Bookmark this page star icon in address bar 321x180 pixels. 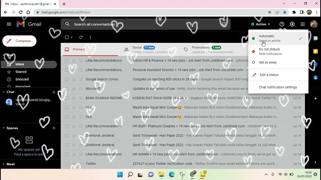point(285,12)
